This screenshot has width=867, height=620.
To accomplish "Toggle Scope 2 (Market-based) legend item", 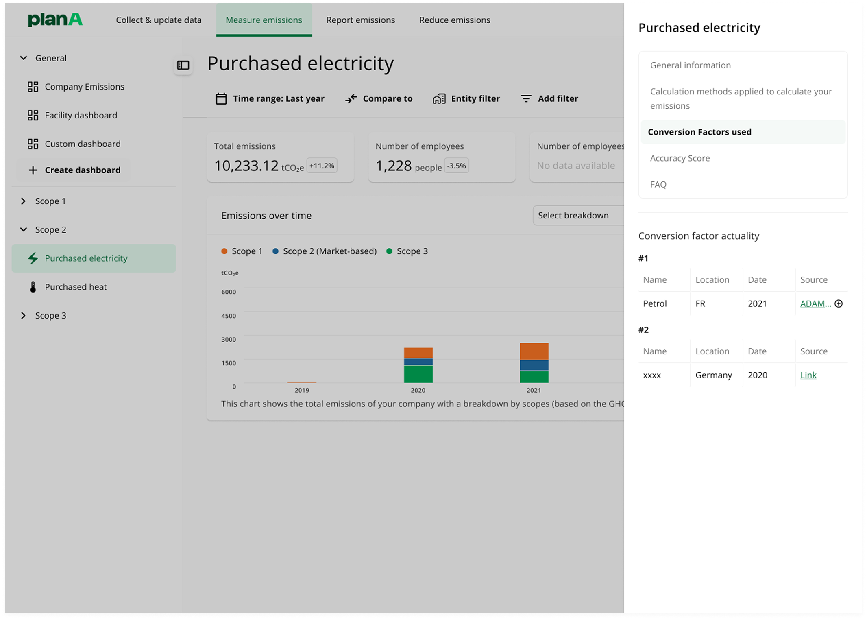I will (x=324, y=251).
